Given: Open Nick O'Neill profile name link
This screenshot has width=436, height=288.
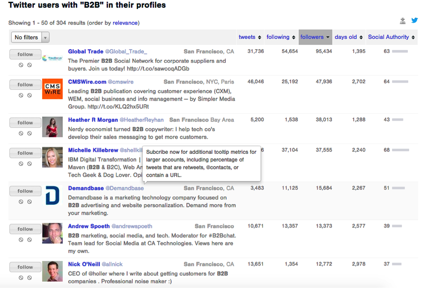Looking at the screenshot, I should pos(84,264).
